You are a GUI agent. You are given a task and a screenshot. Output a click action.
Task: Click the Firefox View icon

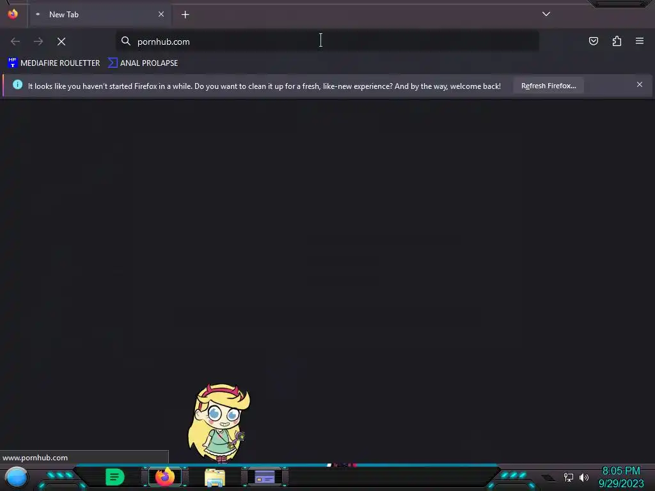point(13,14)
